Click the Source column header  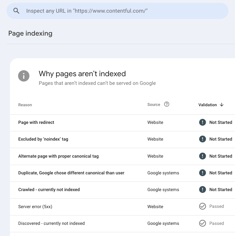click(x=154, y=105)
